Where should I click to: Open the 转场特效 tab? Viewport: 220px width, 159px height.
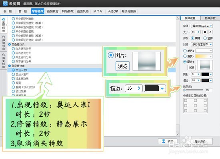coord(68,11)
